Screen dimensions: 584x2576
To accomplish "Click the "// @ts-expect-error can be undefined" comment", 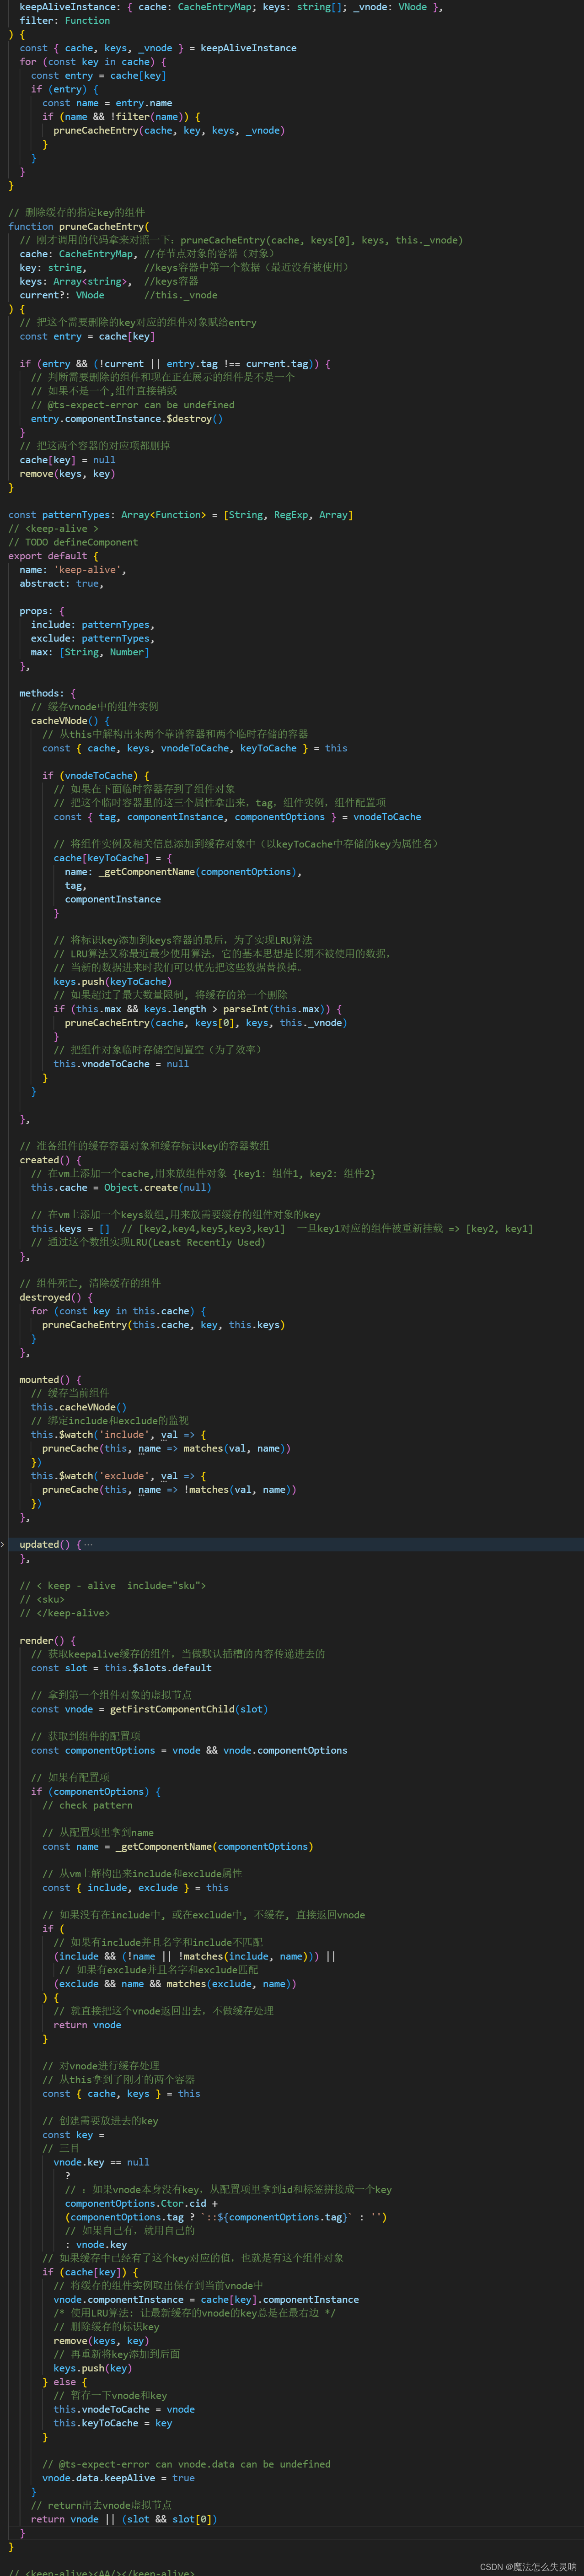I will click(133, 405).
